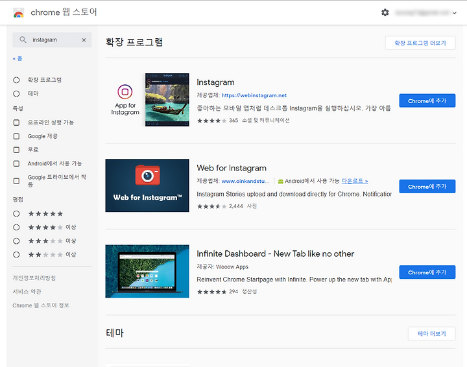
Task: Open the Web for Instagram title
Action: (x=232, y=168)
